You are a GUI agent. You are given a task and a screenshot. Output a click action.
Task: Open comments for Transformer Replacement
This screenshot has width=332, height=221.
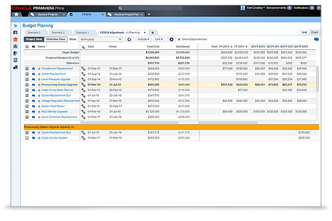(33, 69)
